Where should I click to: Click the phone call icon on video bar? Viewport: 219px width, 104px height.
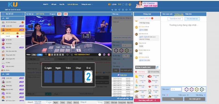tap(72, 55)
